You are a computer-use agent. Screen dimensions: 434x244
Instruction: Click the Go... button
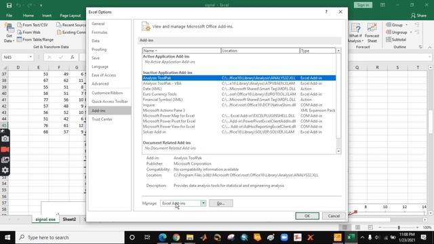tap(221, 203)
